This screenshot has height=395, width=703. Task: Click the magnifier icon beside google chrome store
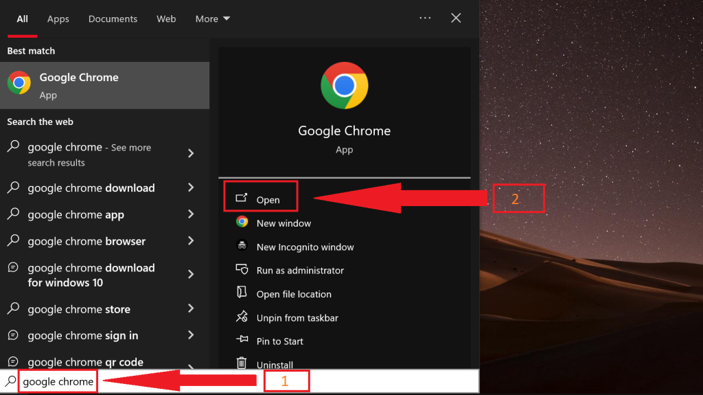(x=14, y=308)
